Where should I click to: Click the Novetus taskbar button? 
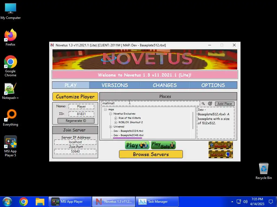coord(114,202)
